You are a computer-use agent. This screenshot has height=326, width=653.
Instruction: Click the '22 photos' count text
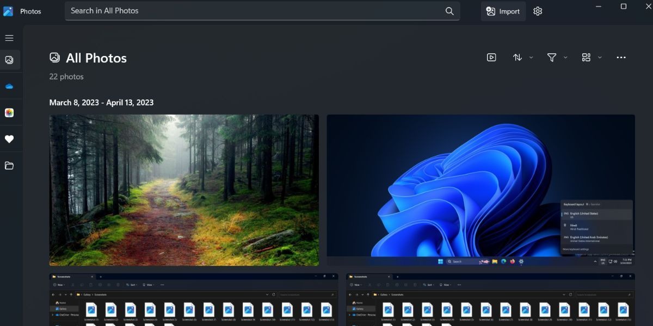[x=66, y=77]
